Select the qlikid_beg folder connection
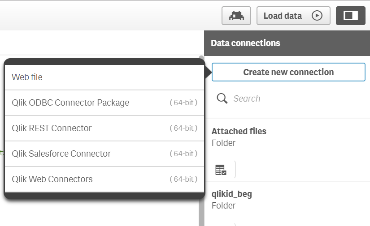The height and width of the screenshot is (226, 370). (232, 194)
